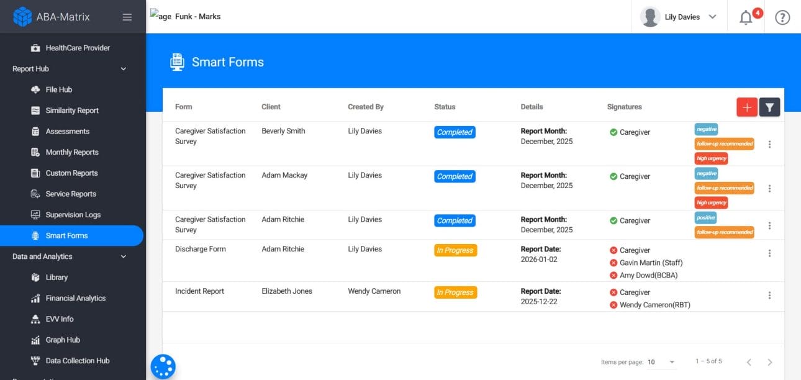This screenshot has height=380, width=801.
Task: Open the filter icon button
Action: (x=769, y=107)
